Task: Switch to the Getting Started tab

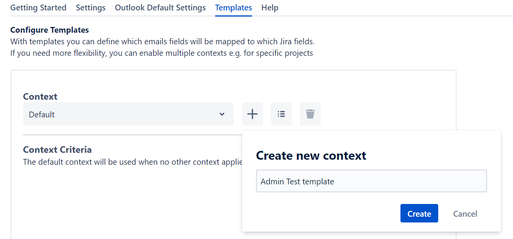Action: click(38, 8)
